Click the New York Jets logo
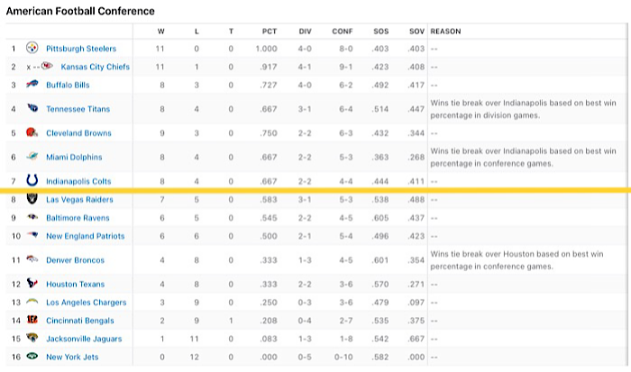 tap(32, 356)
